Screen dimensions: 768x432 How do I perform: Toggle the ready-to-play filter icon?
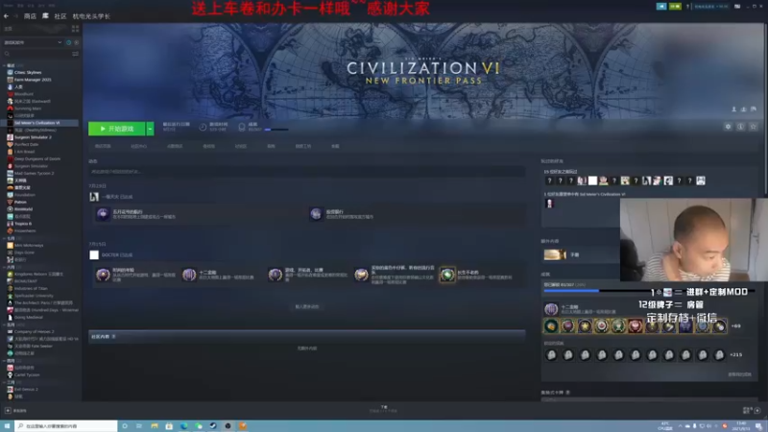point(77,42)
